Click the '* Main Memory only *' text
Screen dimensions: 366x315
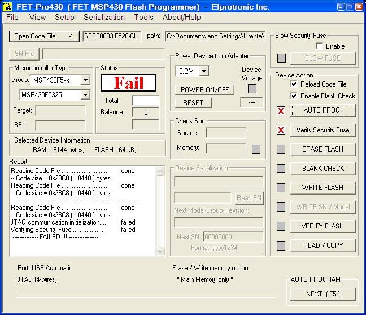(x=205, y=279)
